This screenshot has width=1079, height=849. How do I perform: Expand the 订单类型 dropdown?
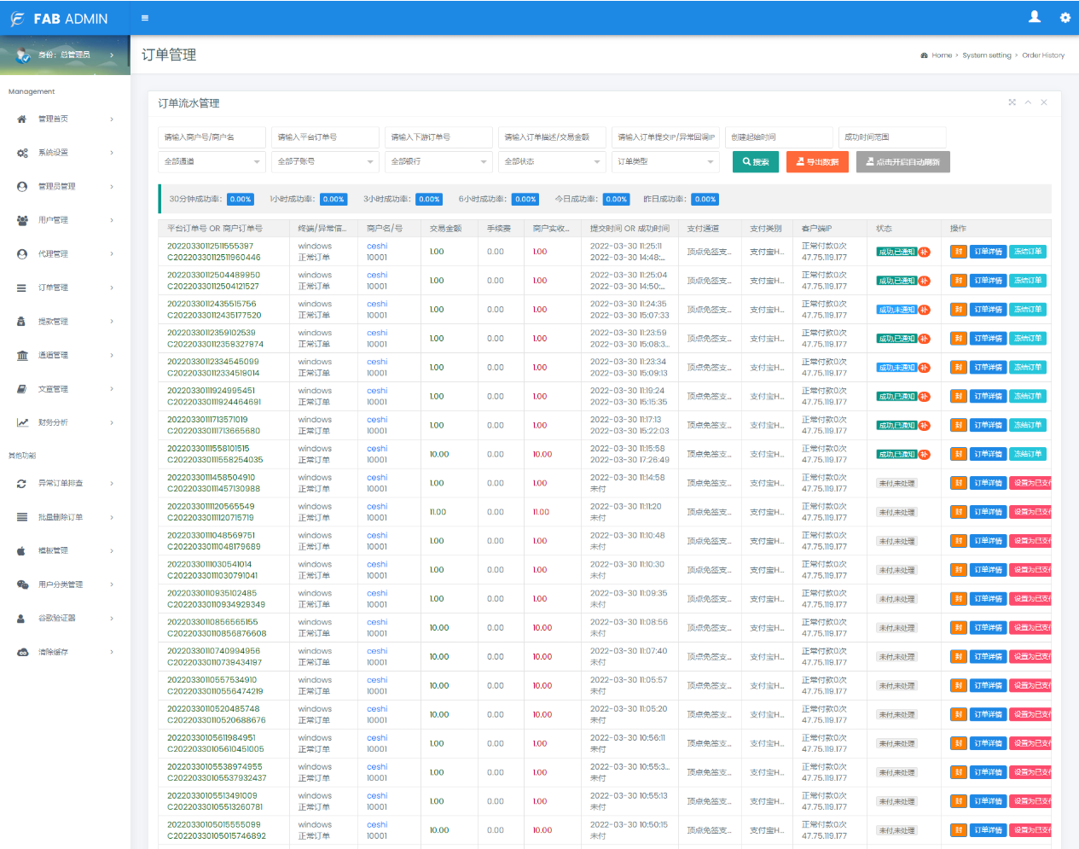666,161
